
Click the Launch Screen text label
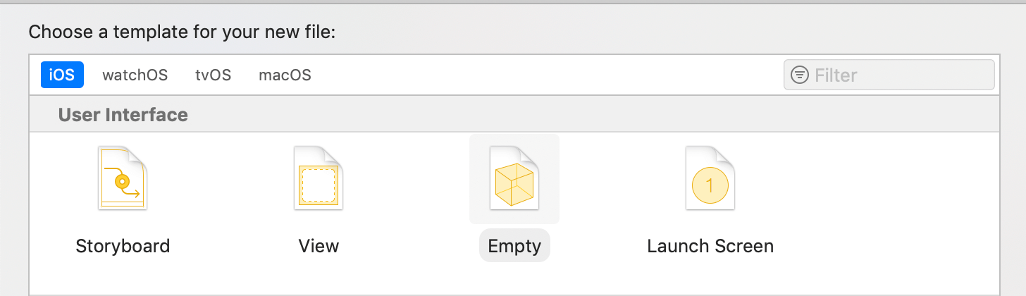pos(710,246)
